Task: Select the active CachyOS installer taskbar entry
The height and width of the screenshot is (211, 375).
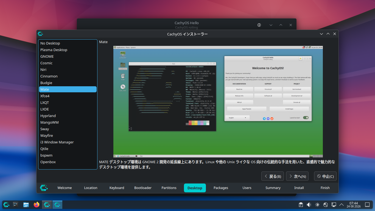Action: (x=57, y=204)
